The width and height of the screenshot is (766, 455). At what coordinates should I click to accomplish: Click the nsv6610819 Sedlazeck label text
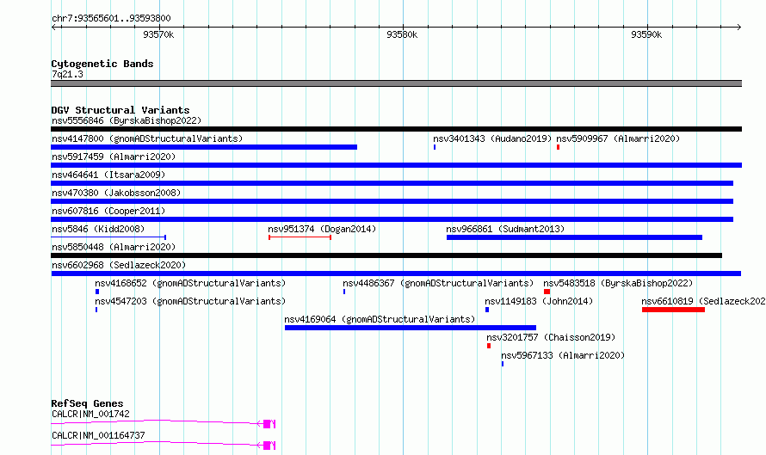click(703, 301)
